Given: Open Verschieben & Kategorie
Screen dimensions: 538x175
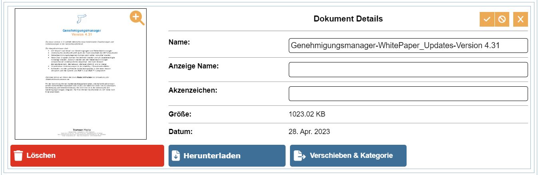Looking at the screenshot, I should pyautogui.click(x=348, y=156).
